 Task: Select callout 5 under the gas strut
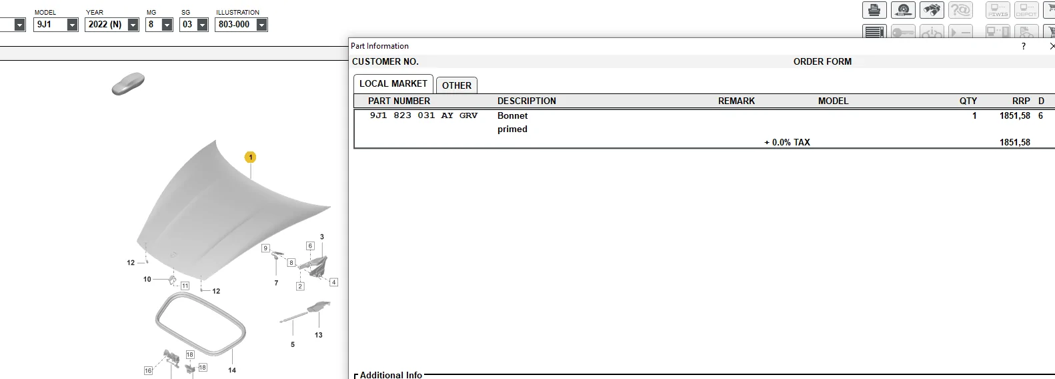pos(293,345)
